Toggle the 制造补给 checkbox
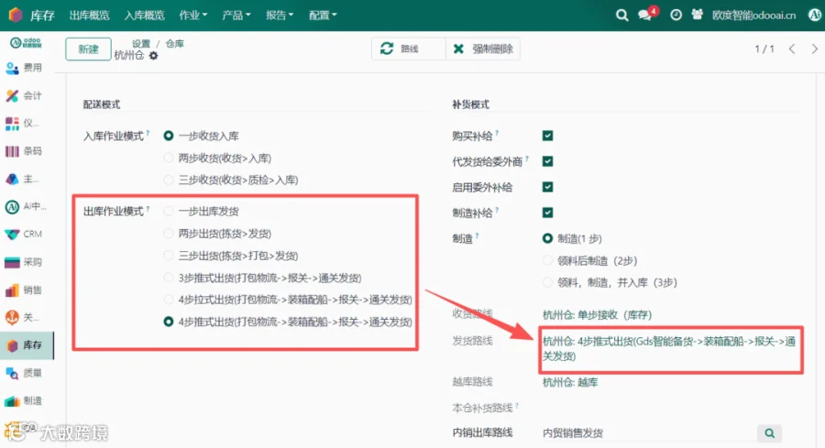Viewport: 825px width, 448px height. [x=548, y=213]
